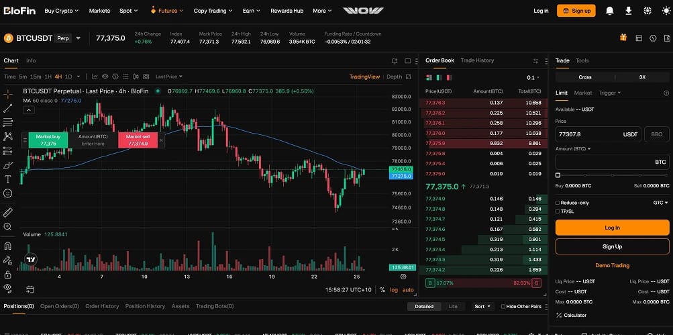Enable the Reduce-only checkbox

pyautogui.click(x=558, y=203)
